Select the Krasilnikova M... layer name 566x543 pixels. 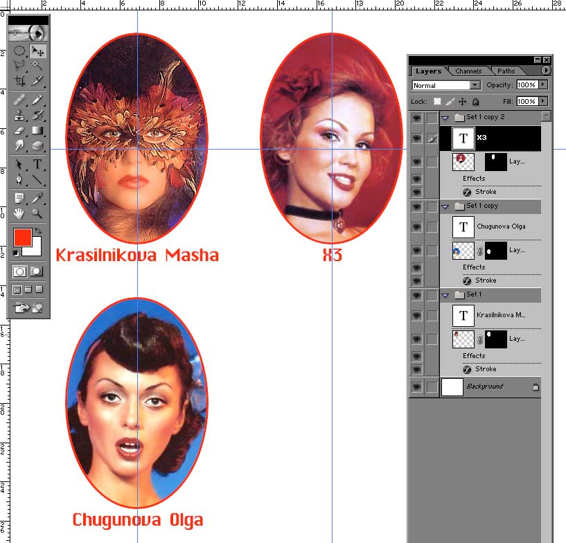point(501,315)
